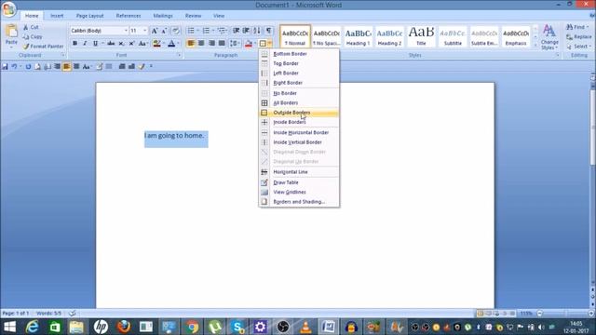Screen dimensions: 596x335
Task: Click the Numbering list icon
Action: click(x=206, y=31)
